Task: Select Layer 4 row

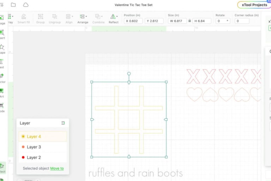Action: [x=43, y=136]
